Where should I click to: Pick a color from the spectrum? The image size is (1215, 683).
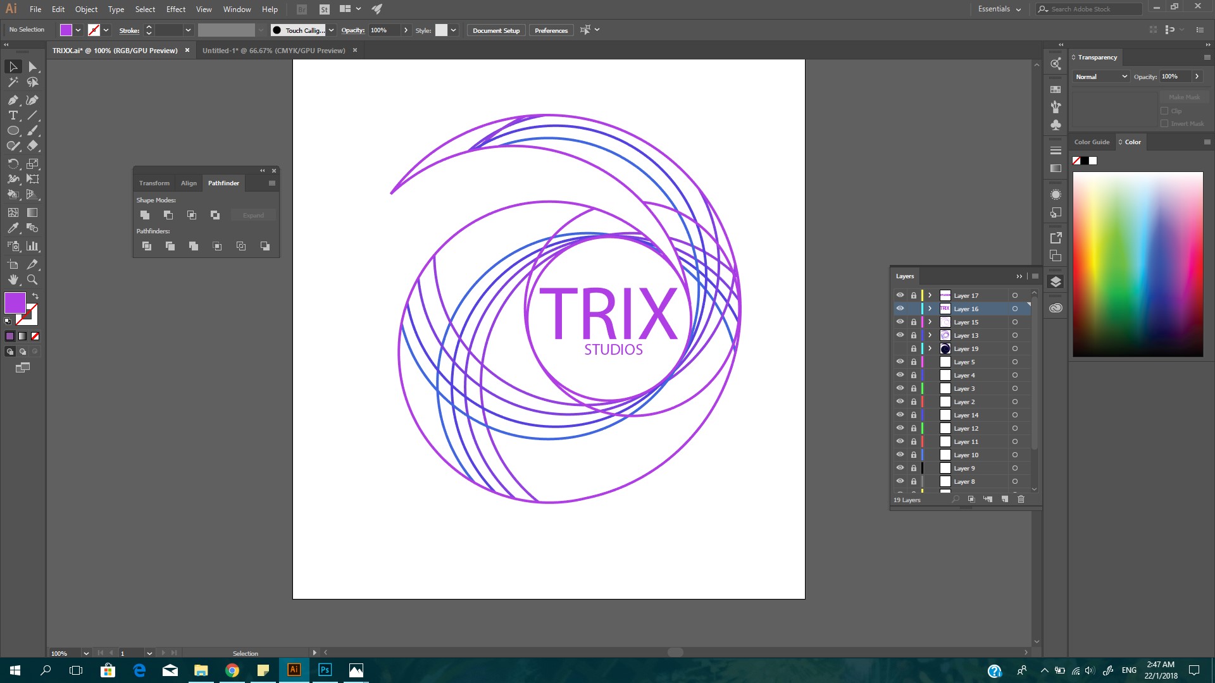tap(1138, 264)
